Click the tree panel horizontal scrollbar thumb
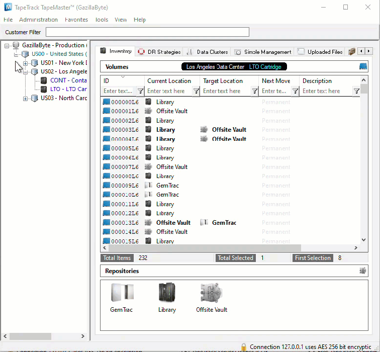This screenshot has width=380, height=352. (x=30, y=336)
